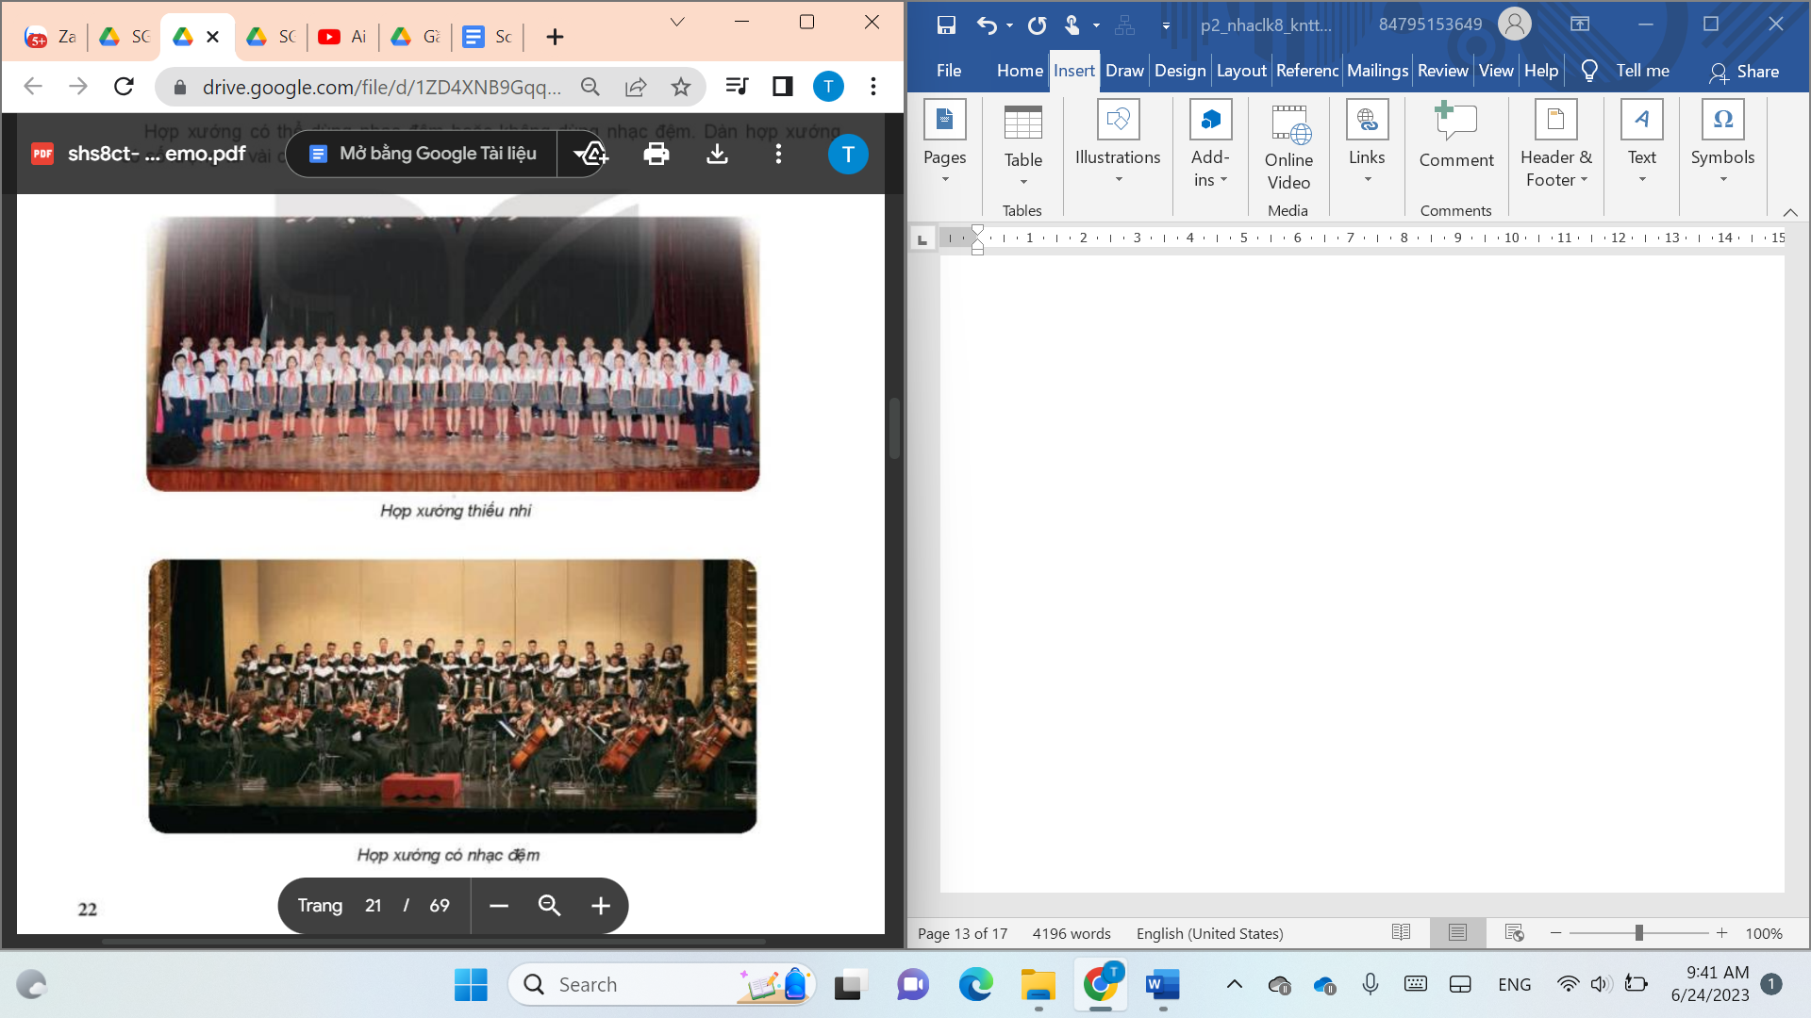Open Ribbon Display Options in Word
The width and height of the screenshot is (1811, 1018).
click(1580, 25)
